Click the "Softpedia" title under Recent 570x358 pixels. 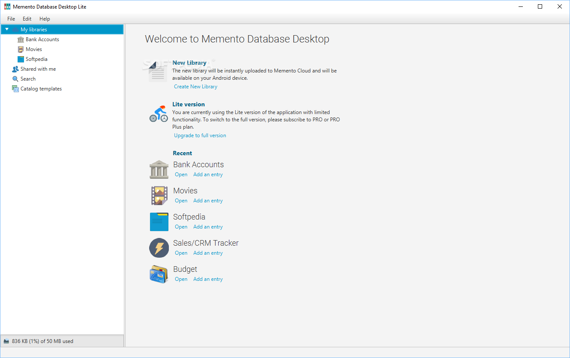(189, 217)
